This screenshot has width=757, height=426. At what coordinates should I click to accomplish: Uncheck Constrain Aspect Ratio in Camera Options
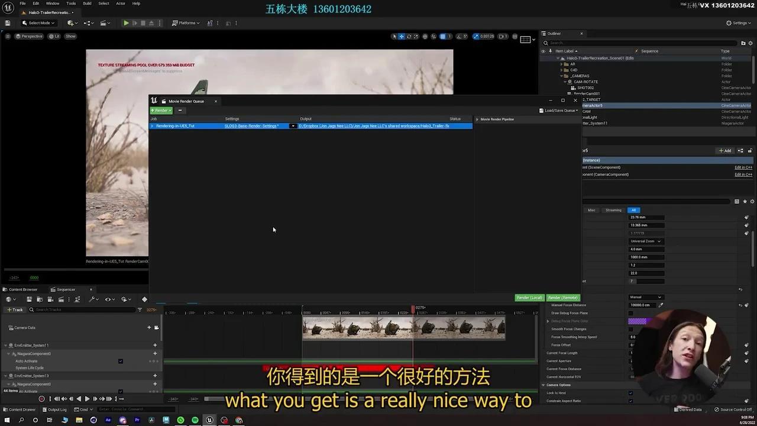(630, 401)
